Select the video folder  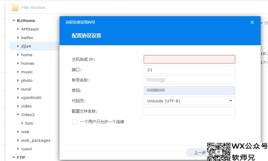click(x=26, y=106)
